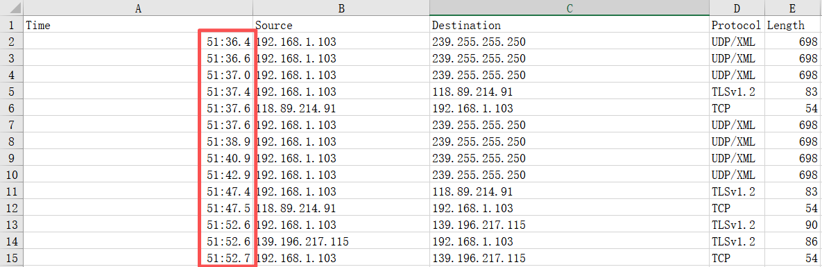
Task: Click the "Protocol" header cell
Action: click(x=737, y=25)
